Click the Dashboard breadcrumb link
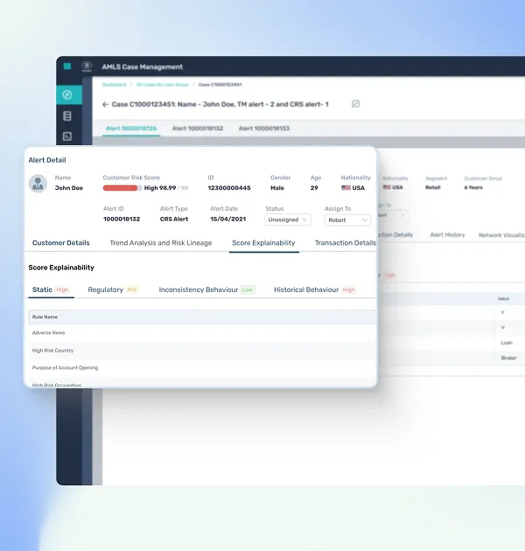 click(x=114, y=85)
